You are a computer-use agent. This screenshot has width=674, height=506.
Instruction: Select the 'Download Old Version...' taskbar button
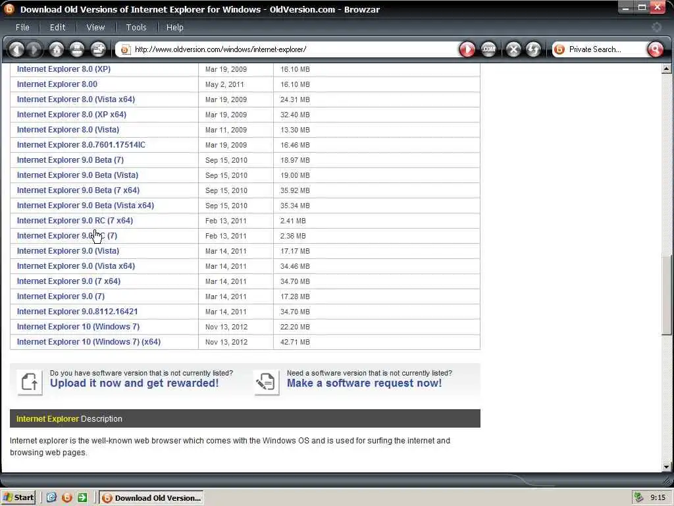click(152, 498)
